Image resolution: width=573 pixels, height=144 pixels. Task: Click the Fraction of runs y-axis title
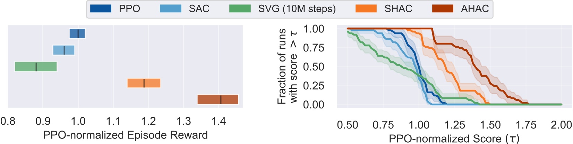[288, 66]
